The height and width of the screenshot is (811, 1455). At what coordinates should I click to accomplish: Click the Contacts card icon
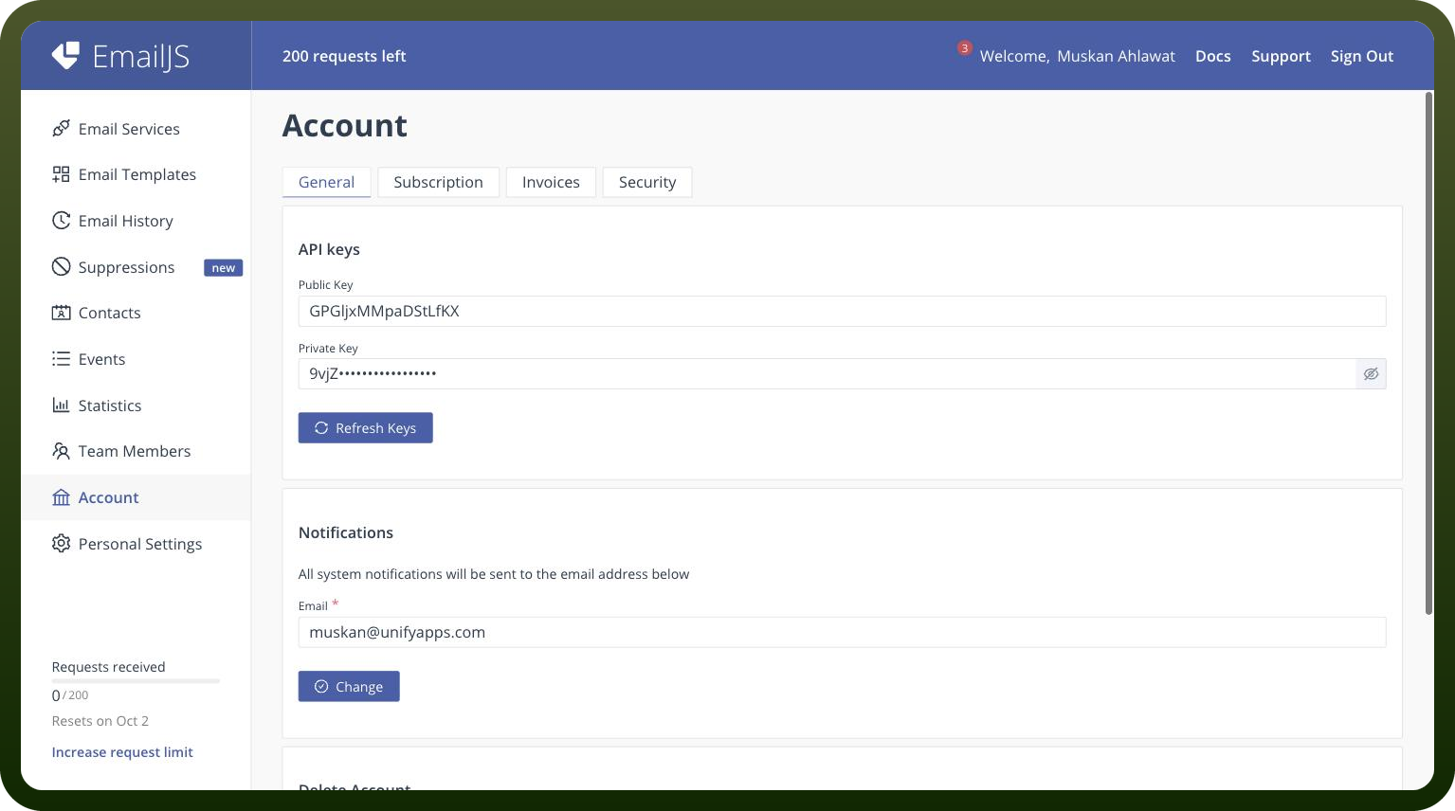click(x=61, y=313)
